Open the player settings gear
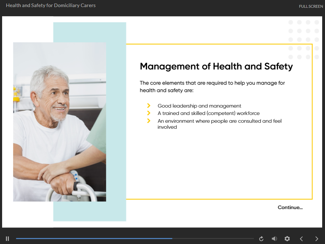The image size is (325, 244). 287,239
